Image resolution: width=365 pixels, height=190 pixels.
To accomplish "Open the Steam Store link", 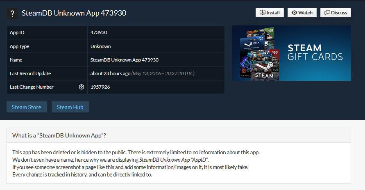I will coord(27,107).
